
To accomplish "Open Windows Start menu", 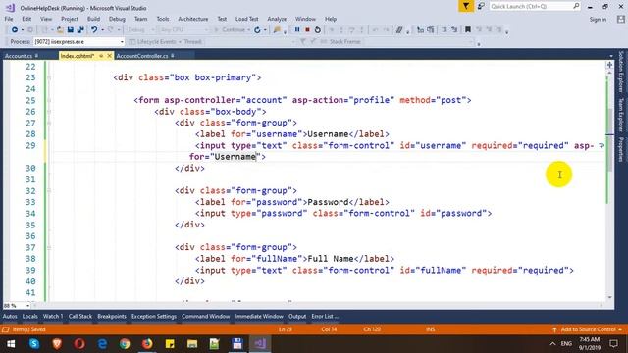I will coord(11,344).
